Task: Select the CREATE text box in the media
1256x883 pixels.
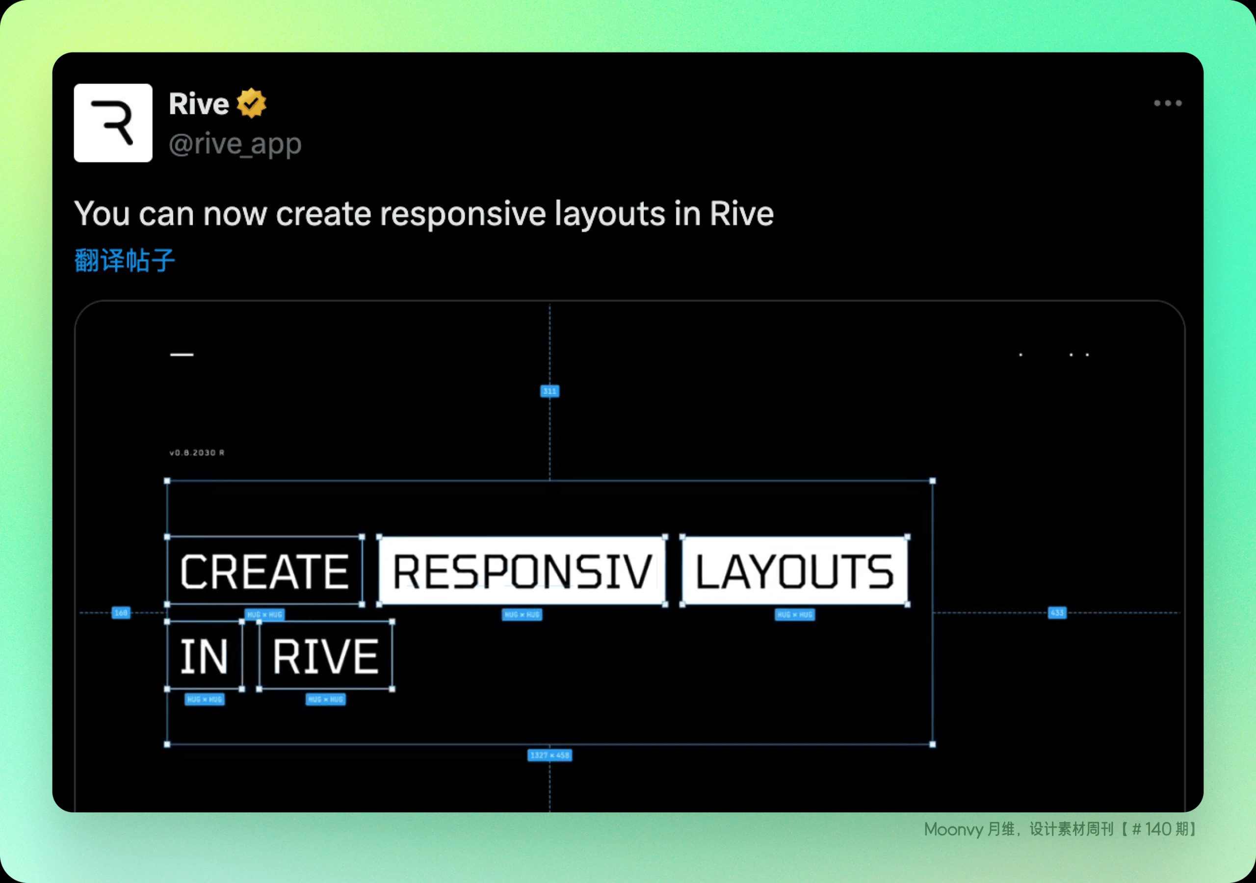Action: point(265,571)
